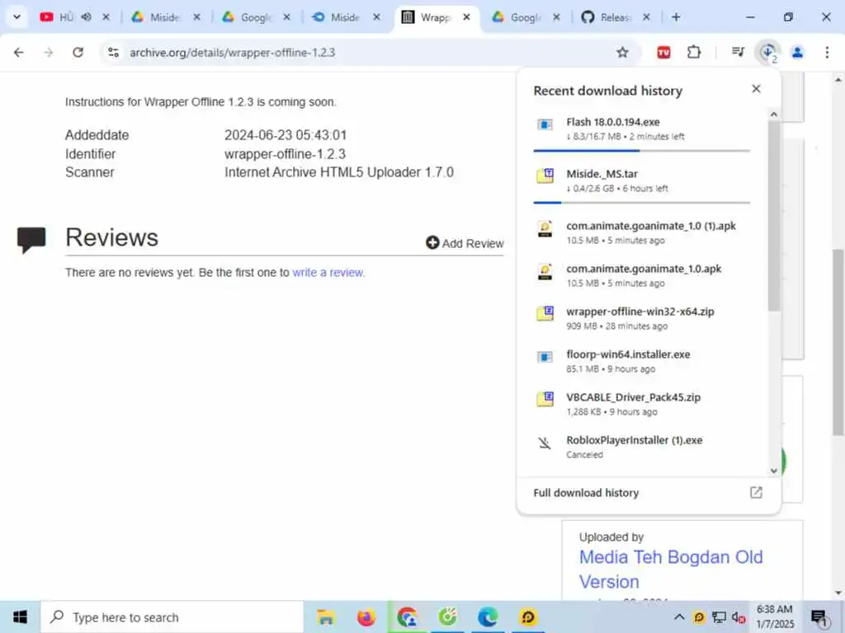Open the notification center icon
Screen dimensions: 845x633
(819, 618)
